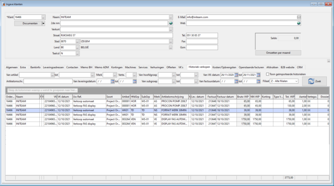Screen dimensions: 334x186
Task: Open lookup for hoofdgroep tot field
Action: coord(196,75)
